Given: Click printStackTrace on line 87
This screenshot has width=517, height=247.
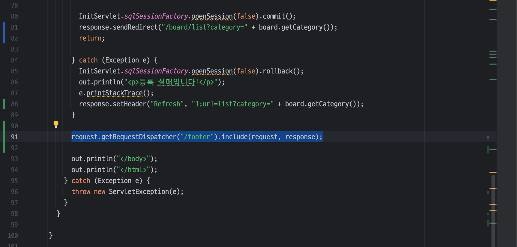Looking at the screenshot, I should click(x=114, y=93).
